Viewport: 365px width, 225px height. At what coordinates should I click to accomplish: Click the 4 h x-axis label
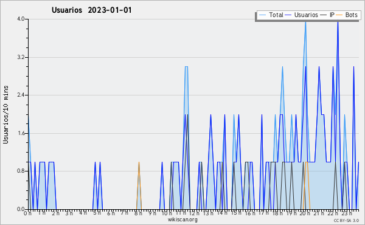point(83,213)
